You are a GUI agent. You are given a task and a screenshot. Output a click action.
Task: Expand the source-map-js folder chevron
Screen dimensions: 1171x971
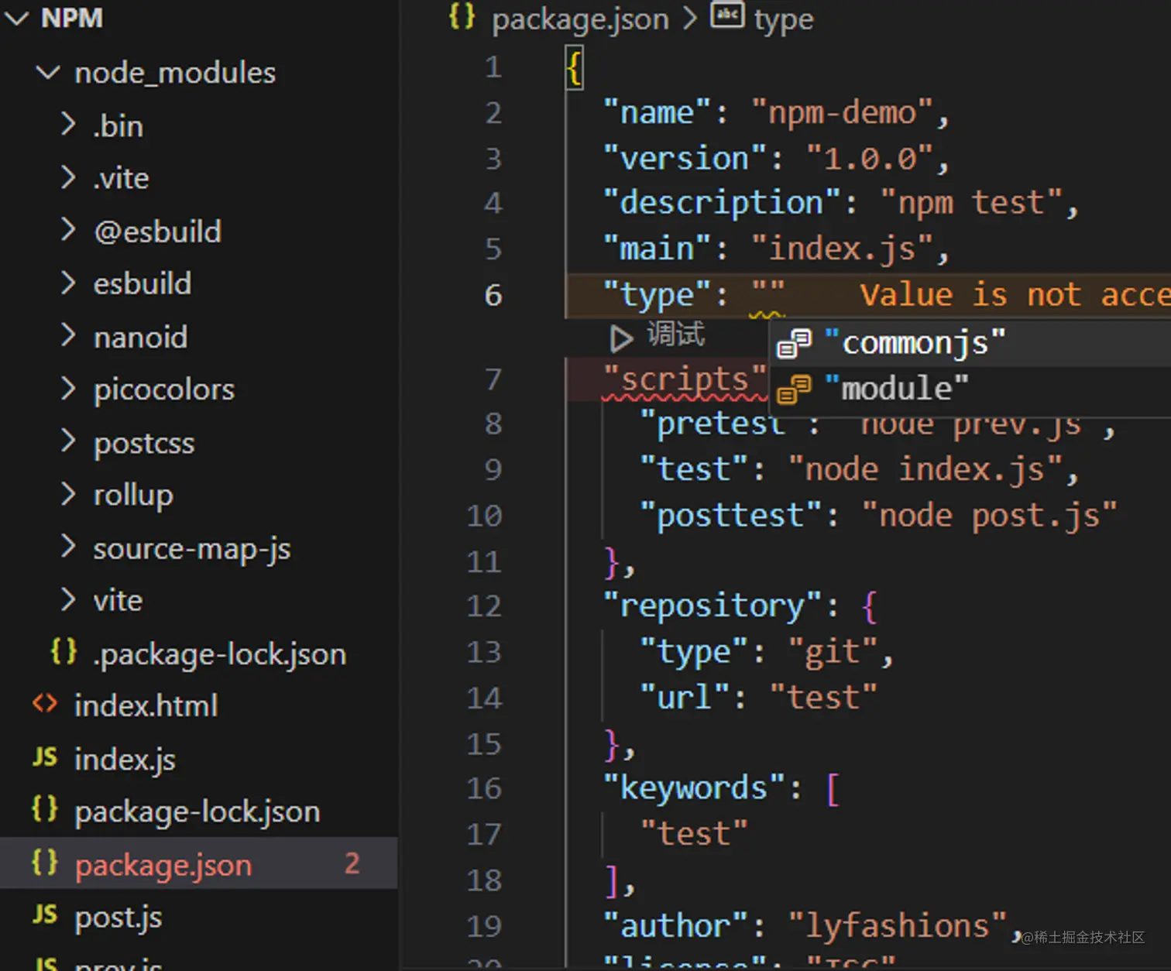tap(68, 547)
